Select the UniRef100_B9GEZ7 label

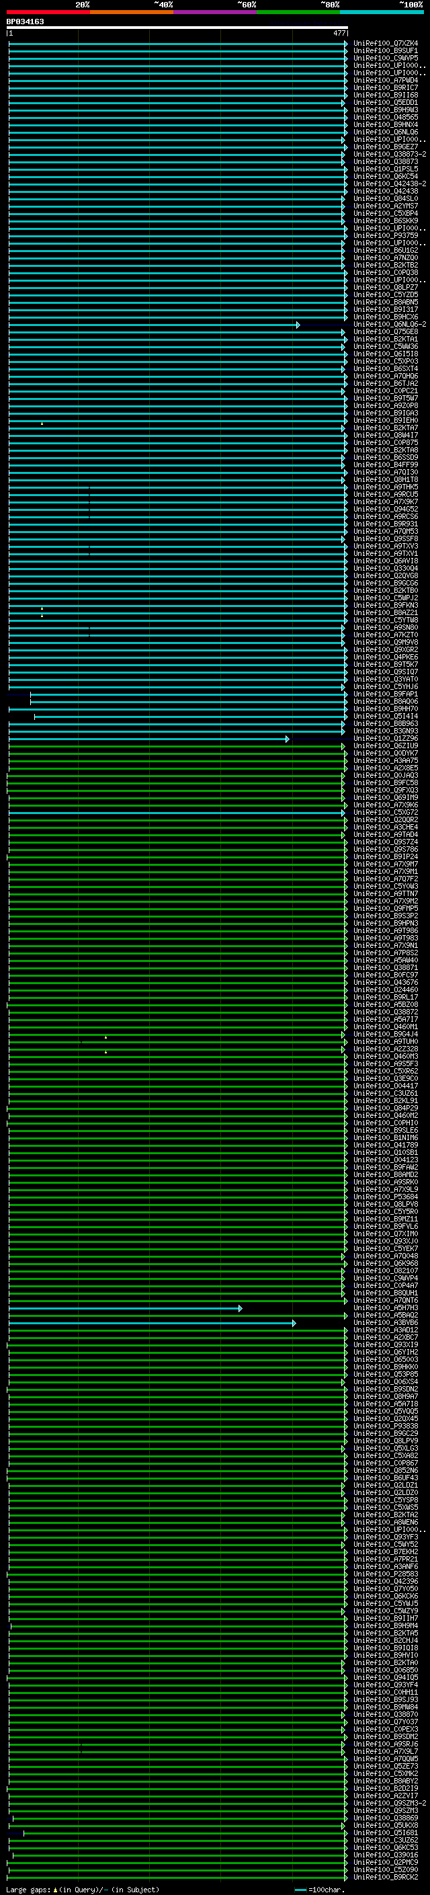coord(386,147)
